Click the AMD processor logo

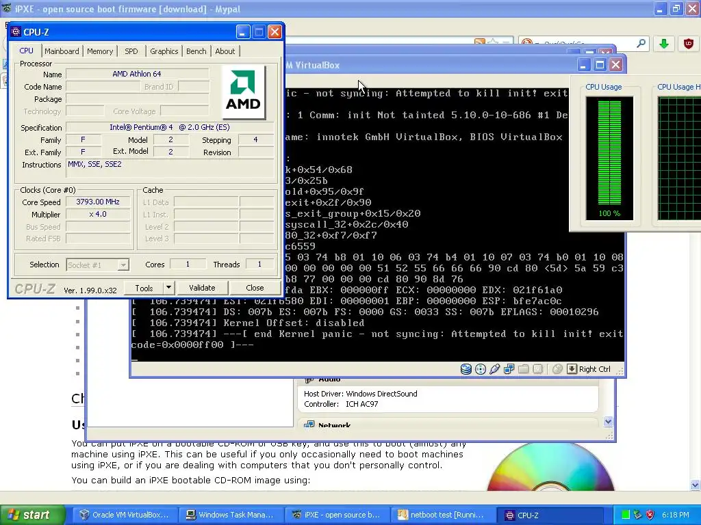click(x=243, y=92)
